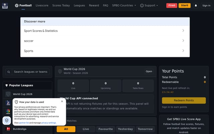Click the info icon beside Support

point(142,6)
